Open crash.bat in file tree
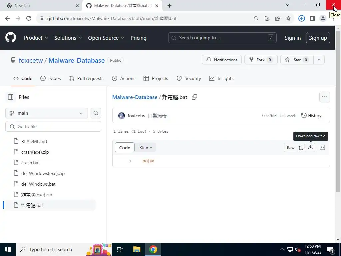Image resolution: width=341 pixels, height=256 pixels. coord(30,163)
